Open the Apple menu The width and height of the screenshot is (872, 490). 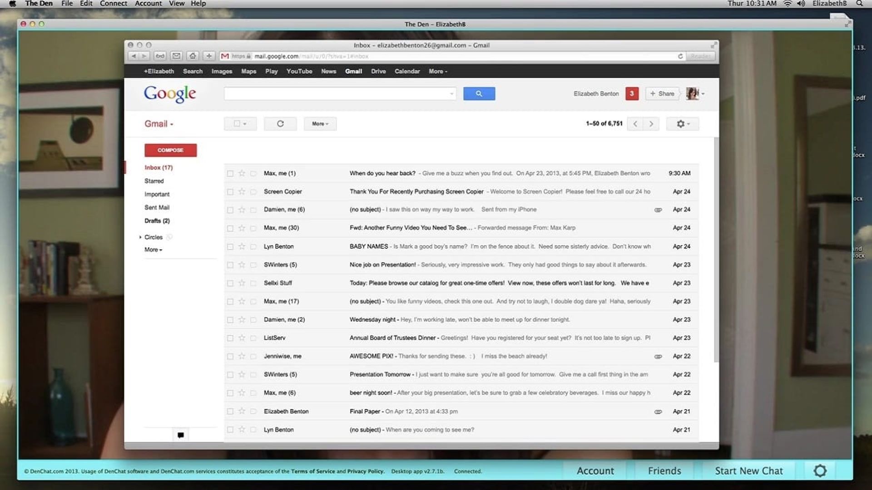pyautogui.click(x=13, y=3)
